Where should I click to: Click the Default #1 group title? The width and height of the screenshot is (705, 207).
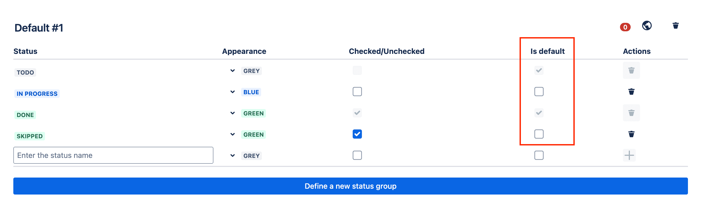tap(39, 28)
